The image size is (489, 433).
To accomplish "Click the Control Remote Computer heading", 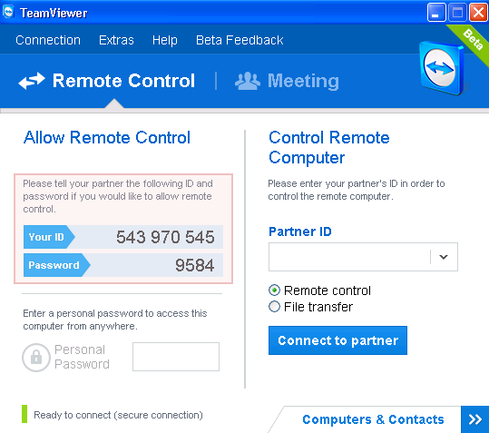I will [329, 148].
